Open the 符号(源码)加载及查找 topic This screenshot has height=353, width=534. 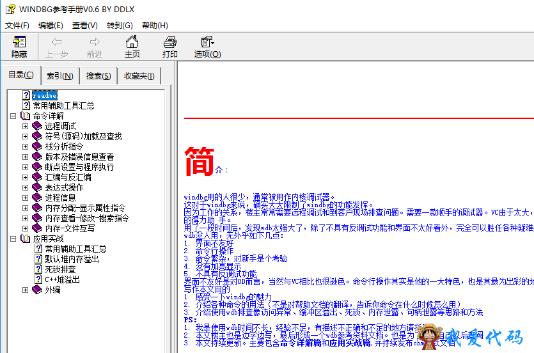pyautogui.click(x=83, y=136)
